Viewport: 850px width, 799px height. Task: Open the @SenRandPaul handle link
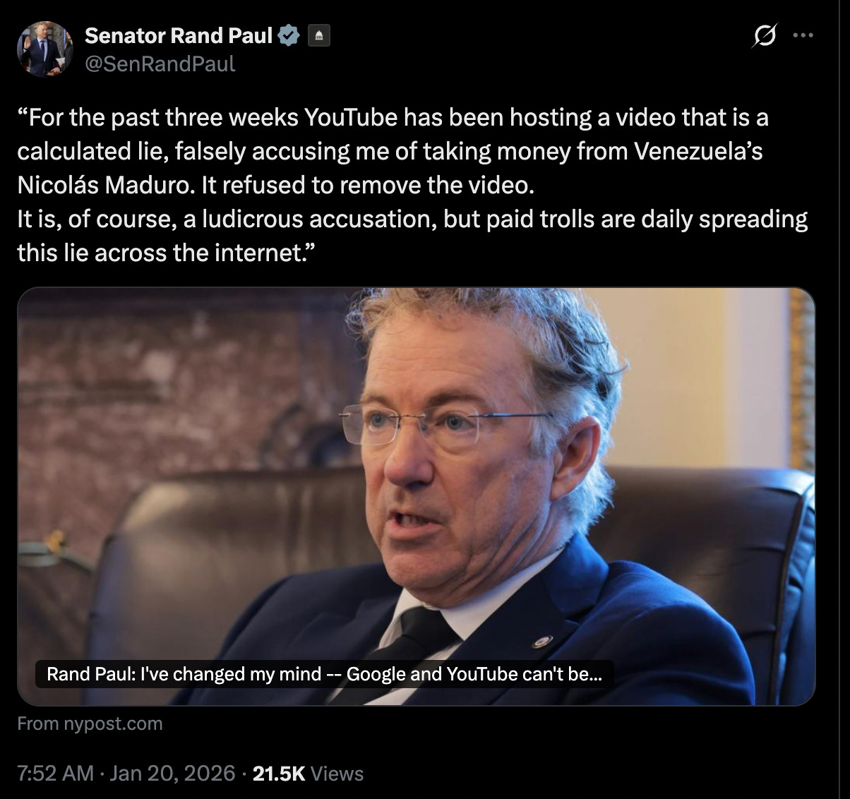(x=160, y=64)
